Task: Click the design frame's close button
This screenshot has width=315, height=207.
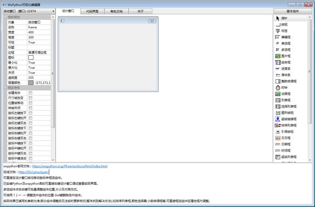Action: pyautogui.click(x=152, y=20)
